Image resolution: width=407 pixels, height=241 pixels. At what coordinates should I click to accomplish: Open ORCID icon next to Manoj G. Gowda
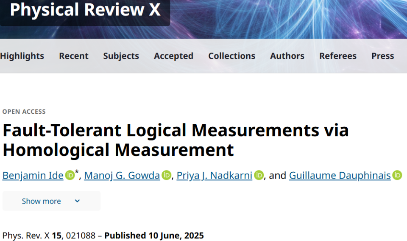[x=166, y=175]
